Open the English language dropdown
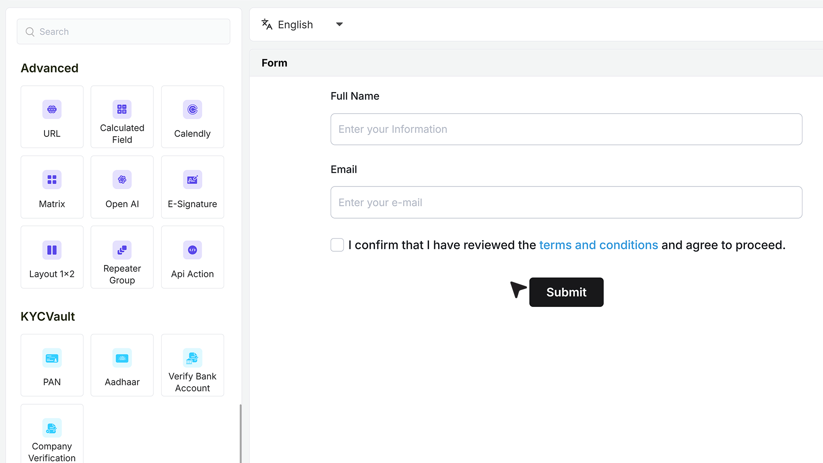This screenshot has width=823, height=463. [303, 24]
